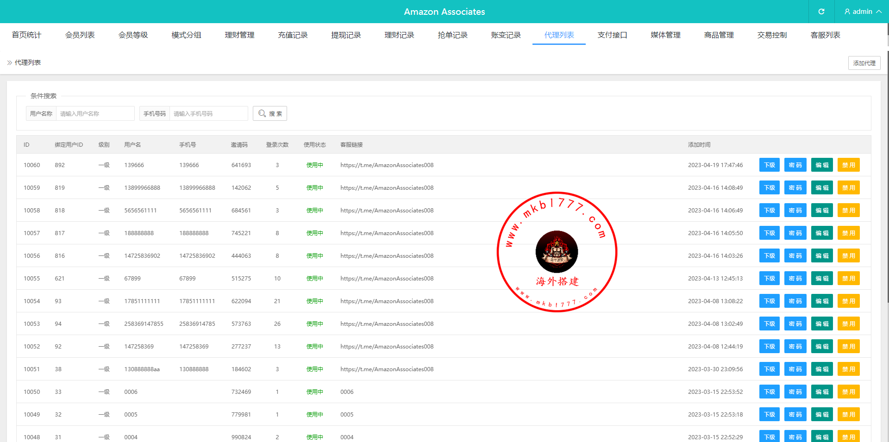Open the 账变记录 menu
Viewport: 889px width, 442px height.
(506, 35)
